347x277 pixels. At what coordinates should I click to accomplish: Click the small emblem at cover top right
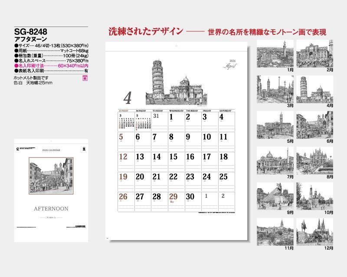84,149
